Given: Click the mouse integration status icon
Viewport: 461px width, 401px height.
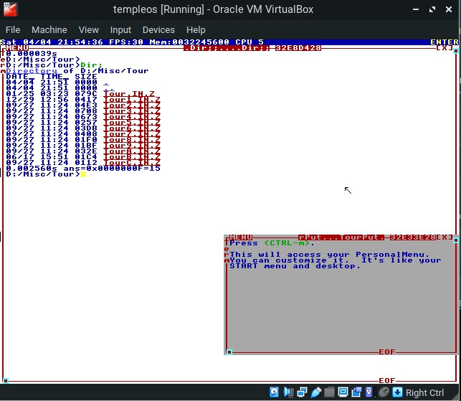Looking at the screenshot, I should tap(384, 392).
